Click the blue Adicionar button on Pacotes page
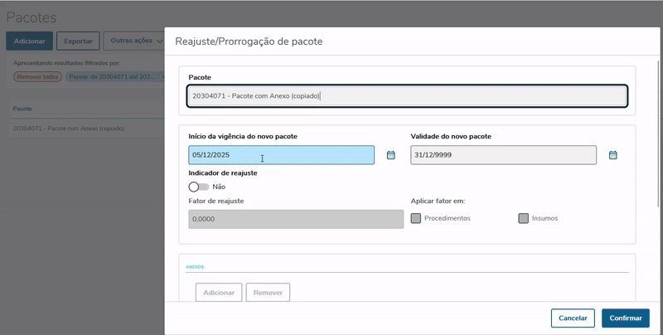This screenshot has height=335, width=663. click(29, 41)
